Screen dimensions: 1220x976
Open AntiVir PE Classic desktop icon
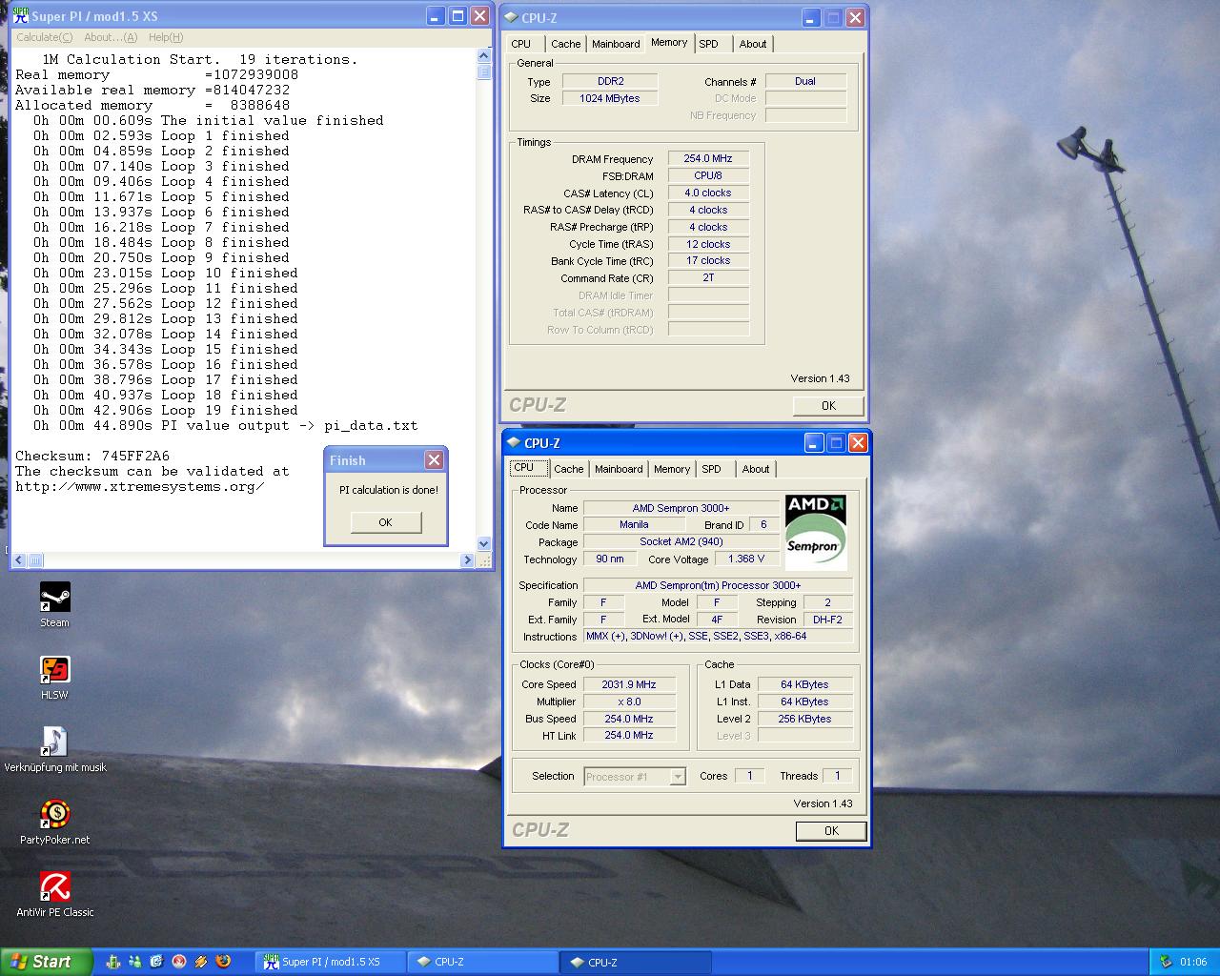coord(54,887)
